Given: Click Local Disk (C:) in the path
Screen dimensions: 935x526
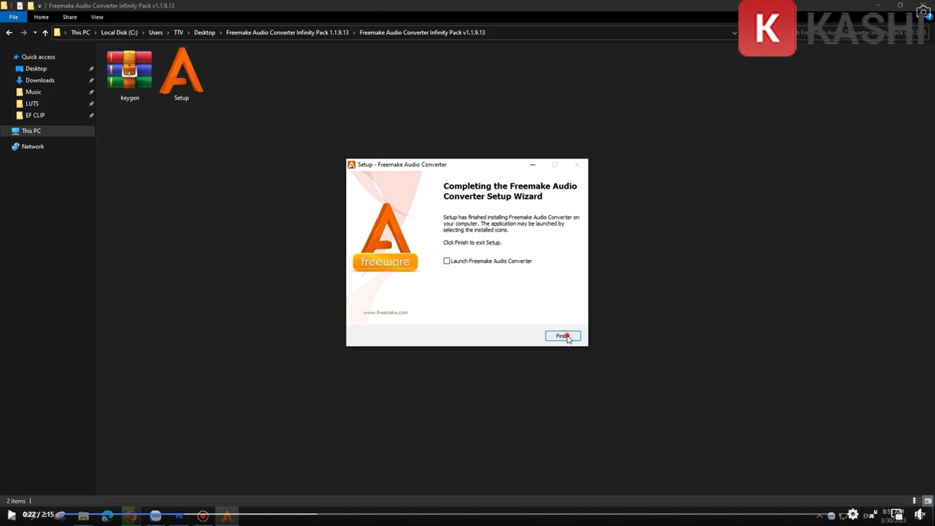Looking at the screenshot, I should (119, 32).
